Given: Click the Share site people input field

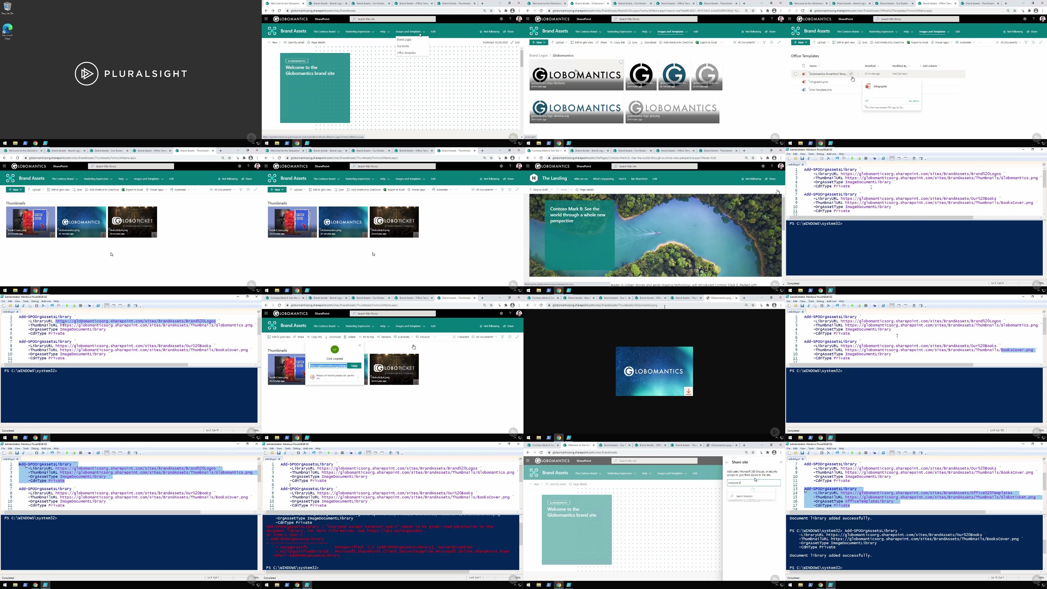Looking at the screenshot, I should 753,483.
